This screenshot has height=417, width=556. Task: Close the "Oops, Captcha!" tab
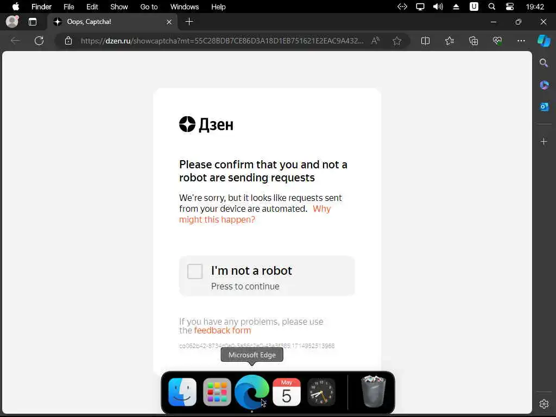[x=169, y=22]
